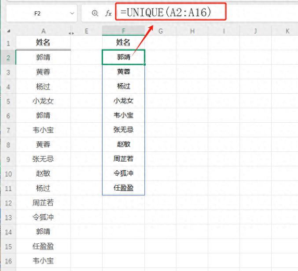Select cell F2 containing 郭靖
The height and width of the screenshot is (271, 298).
coord(123,57)
